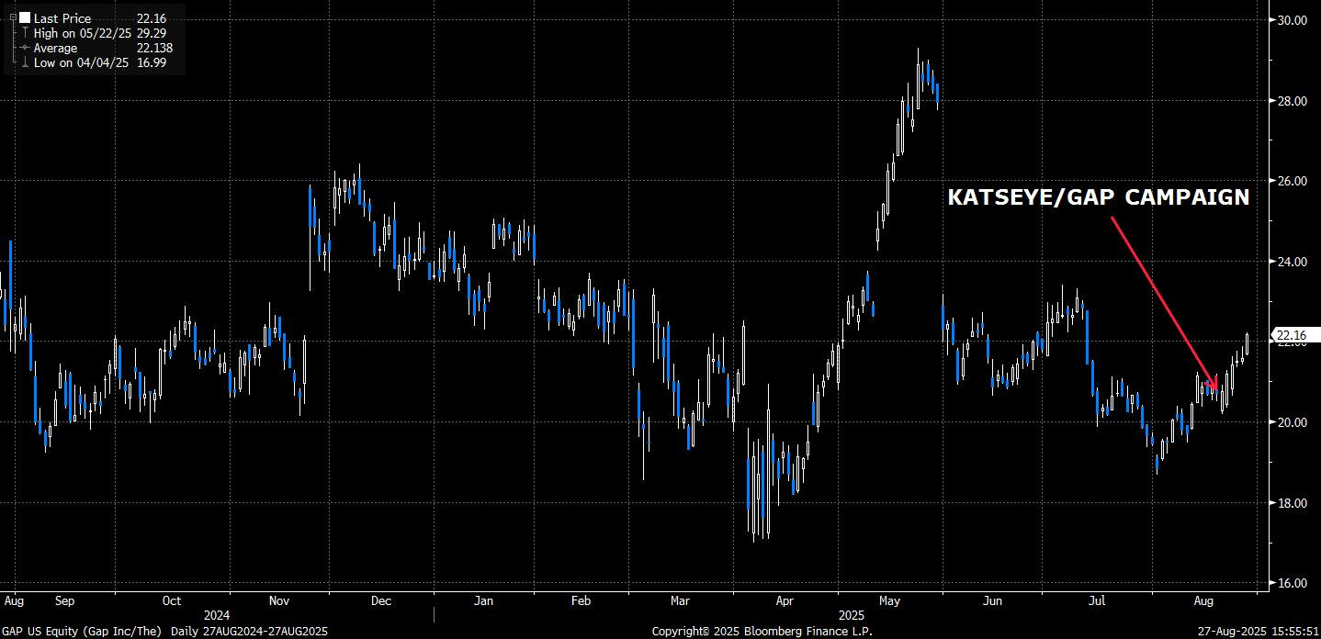
Task: Click the Dec label on the date axis
Action: click(x=380, y=601)
